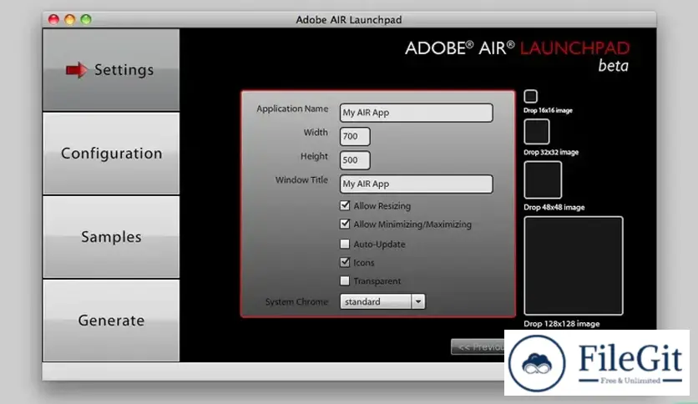This screenshot has height=404, width=698.
Task: Uncheck the Allow Resizing checkbox
Action: [345, 205]
